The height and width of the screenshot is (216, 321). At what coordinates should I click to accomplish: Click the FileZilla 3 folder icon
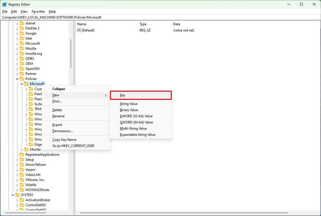pos(22,28)
